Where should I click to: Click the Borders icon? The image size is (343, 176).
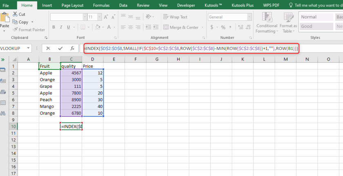pos(82,27)
